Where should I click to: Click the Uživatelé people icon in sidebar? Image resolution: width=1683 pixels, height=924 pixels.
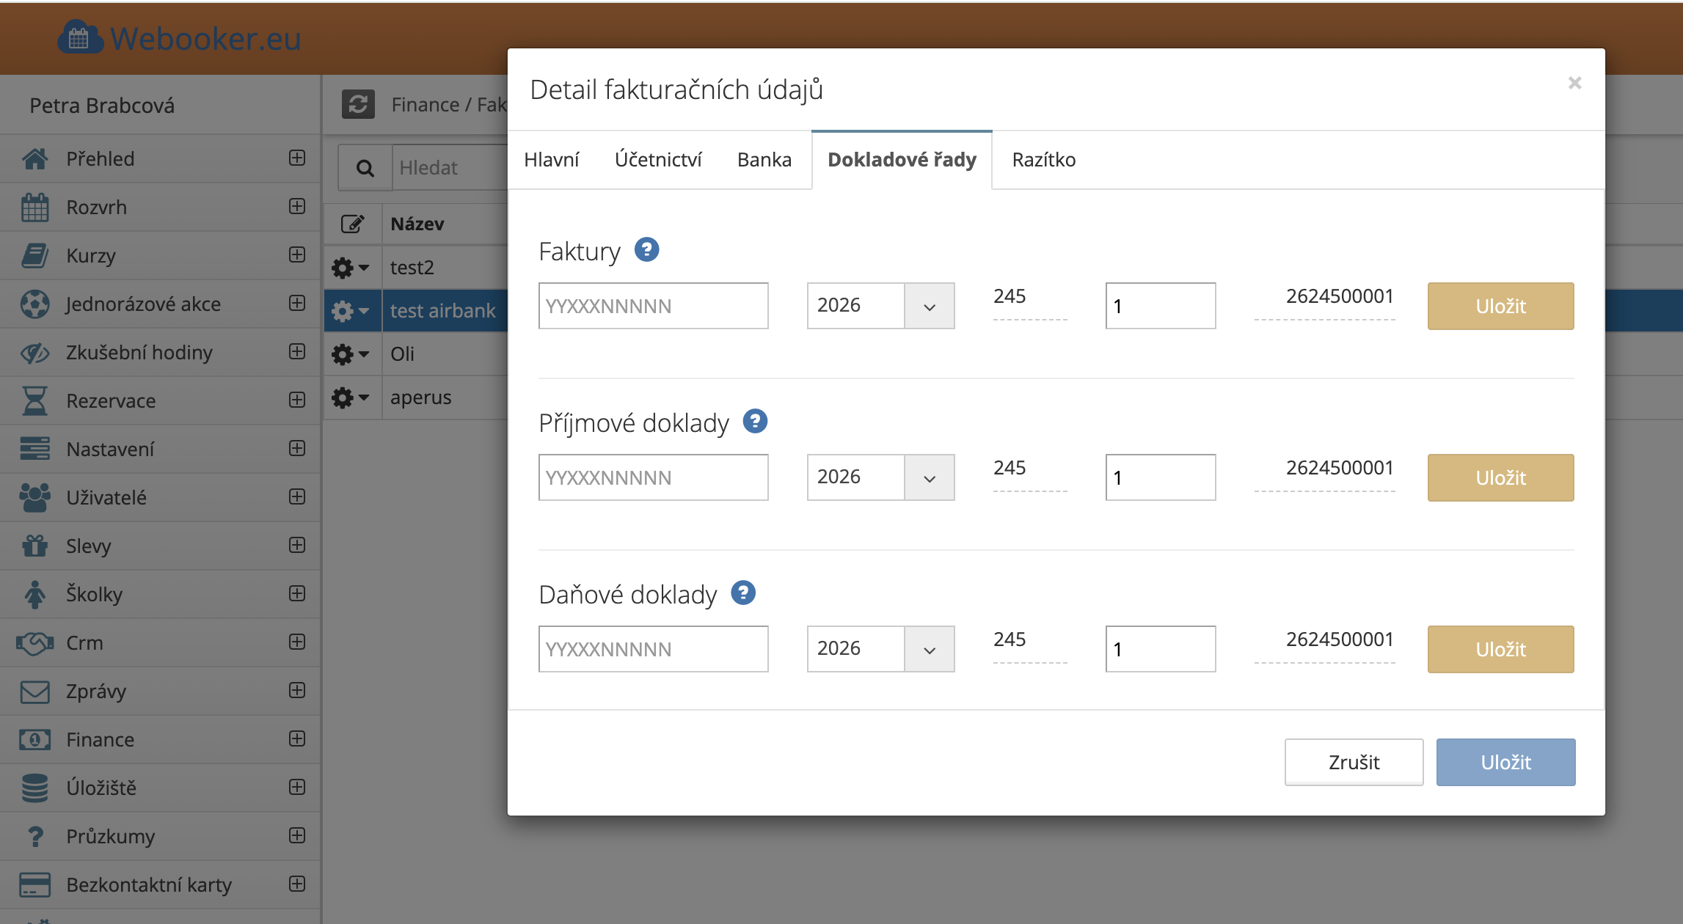pos(34,498)
